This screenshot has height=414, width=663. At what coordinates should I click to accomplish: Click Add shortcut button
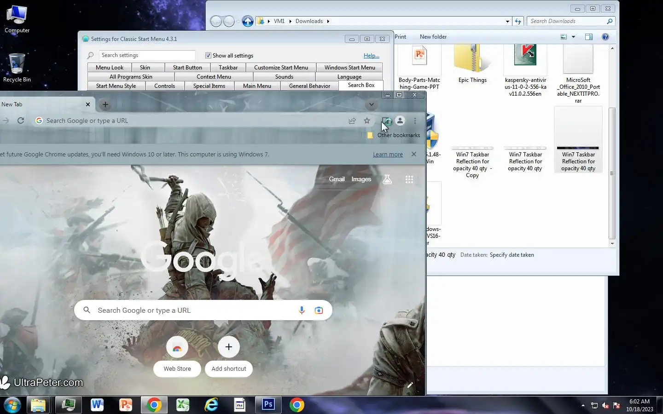tap(229, 356)
